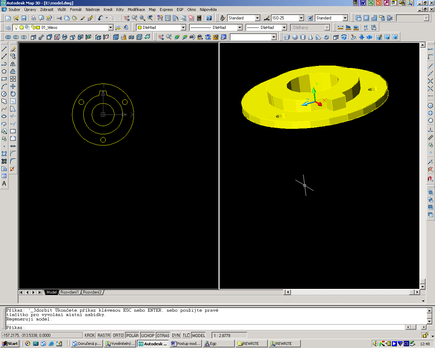Toggle DYN dynamic input
This screenshot has height=348, width=435.
click(176, 335)
